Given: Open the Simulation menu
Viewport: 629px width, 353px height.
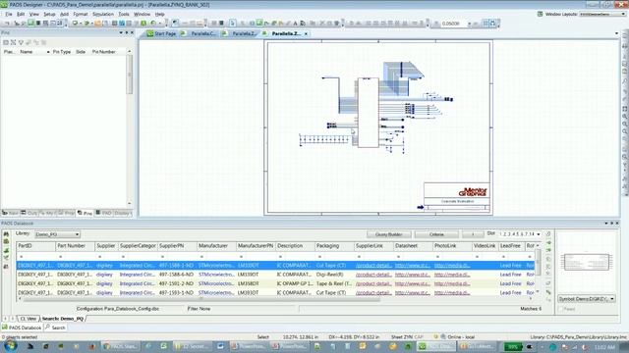Looking at the screenshot, I should coord(103,14).
